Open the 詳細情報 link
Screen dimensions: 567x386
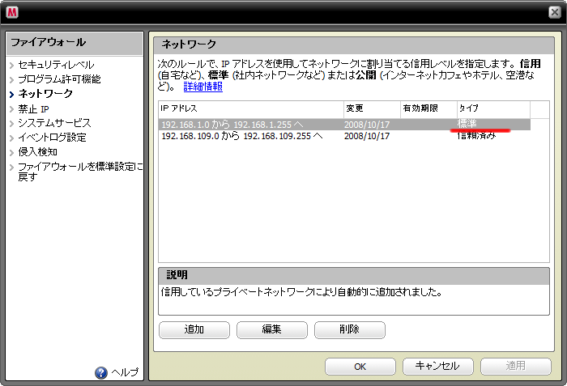point(202,87)
